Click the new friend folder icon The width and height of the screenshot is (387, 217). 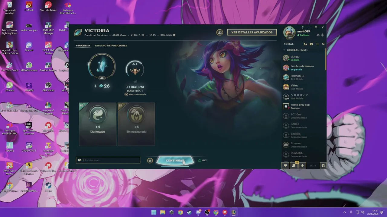[x=311, y=44]
